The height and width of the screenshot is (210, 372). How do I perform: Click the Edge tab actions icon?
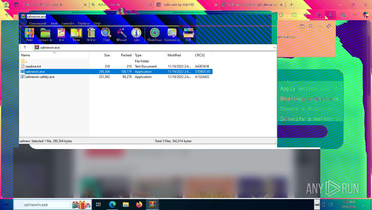(17, 5)
